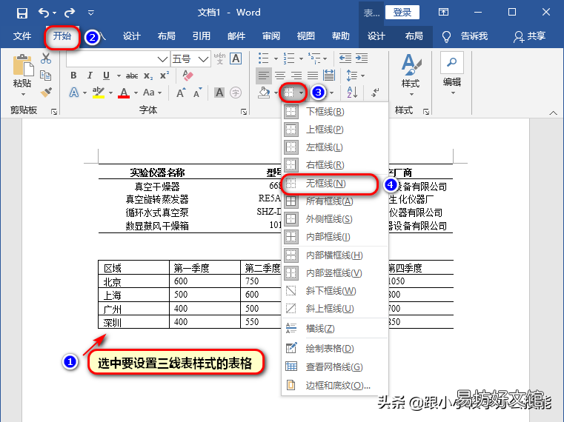Click the Sort (A-Z) icon

click(x=352, y=93)
